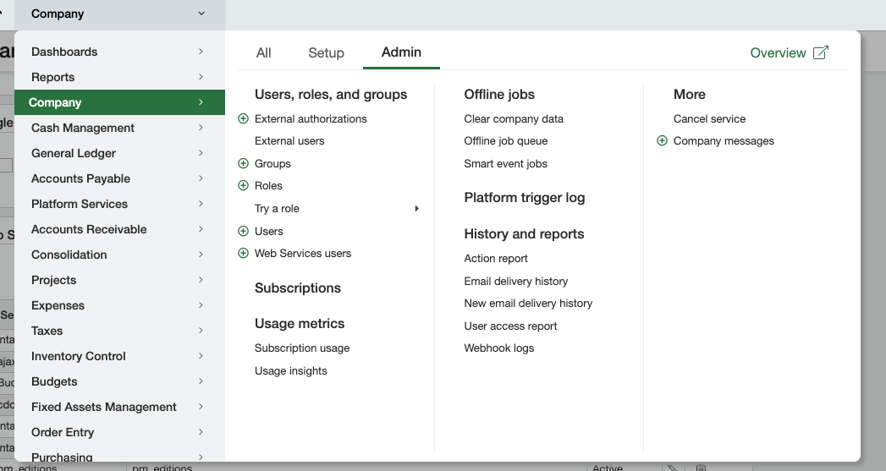Viewport: 886px width, 471px height.
Task: Expand Accounts Payable chevron
Action: click(201, 178)
